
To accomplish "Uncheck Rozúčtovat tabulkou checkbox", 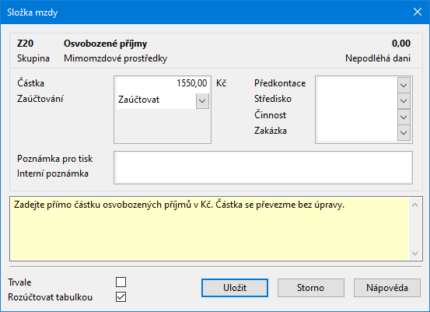I will pyautogui.click(x=121, y=297).
